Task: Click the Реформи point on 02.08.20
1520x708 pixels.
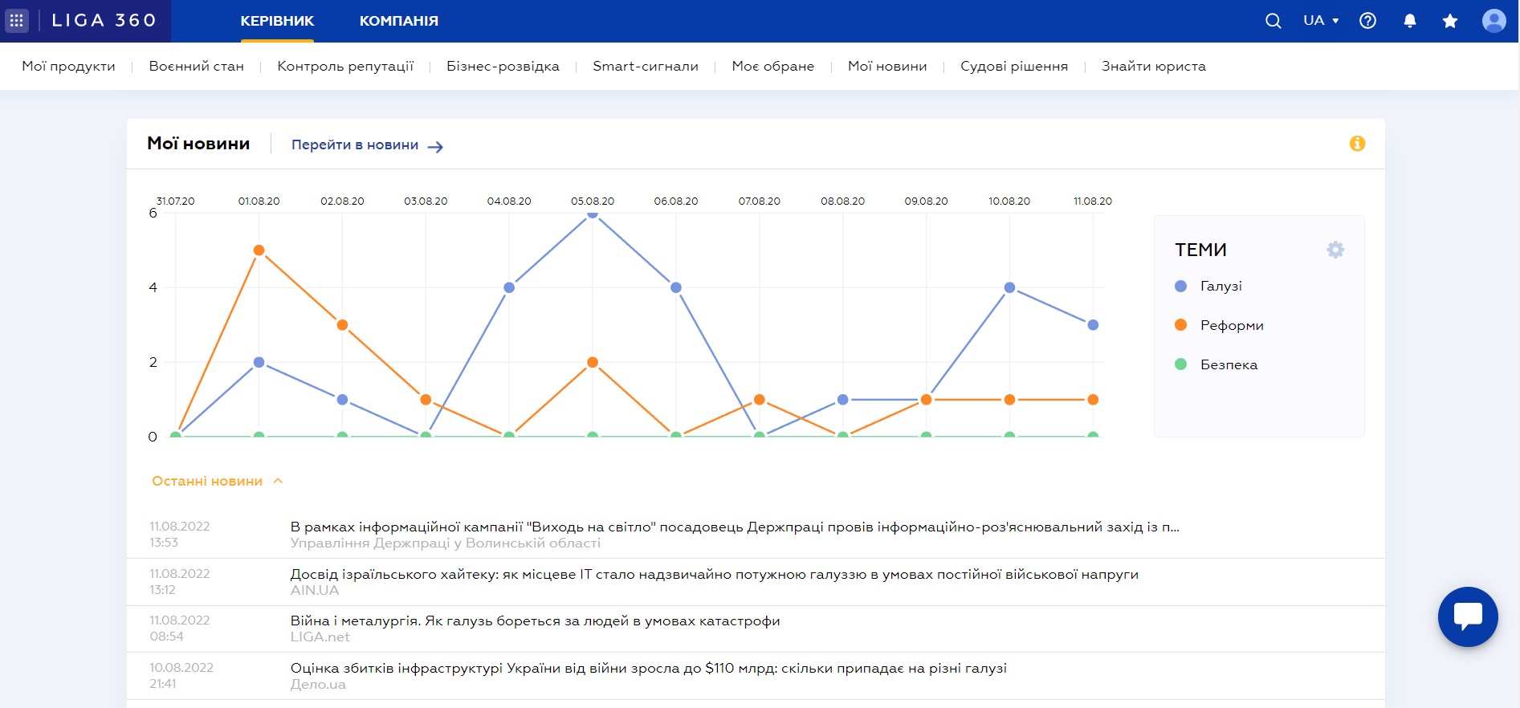Action: (x=342, y=325)
